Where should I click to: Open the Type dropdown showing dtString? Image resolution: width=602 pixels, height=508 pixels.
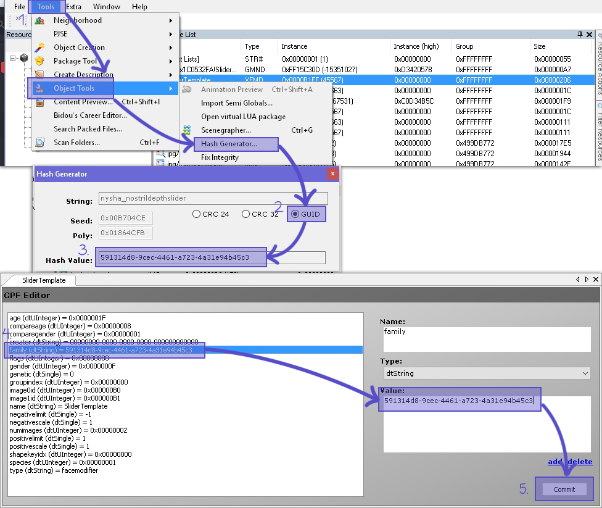click(x=486, y=373)
